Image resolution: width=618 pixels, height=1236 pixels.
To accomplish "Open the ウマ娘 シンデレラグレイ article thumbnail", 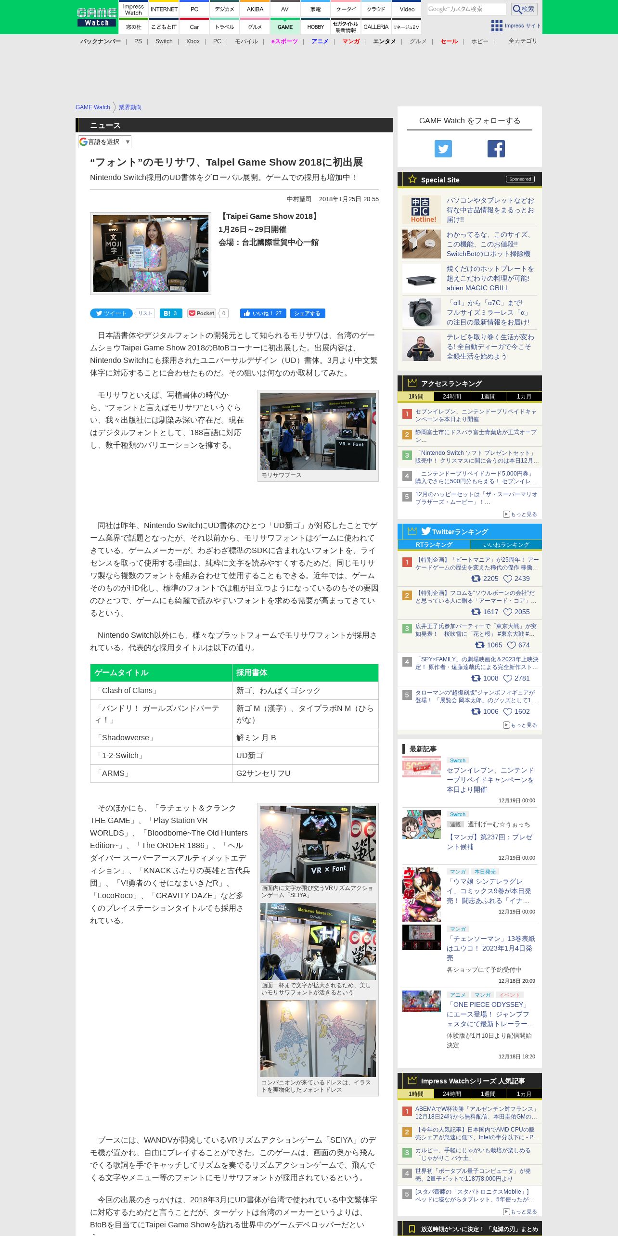I will point(422,895).
